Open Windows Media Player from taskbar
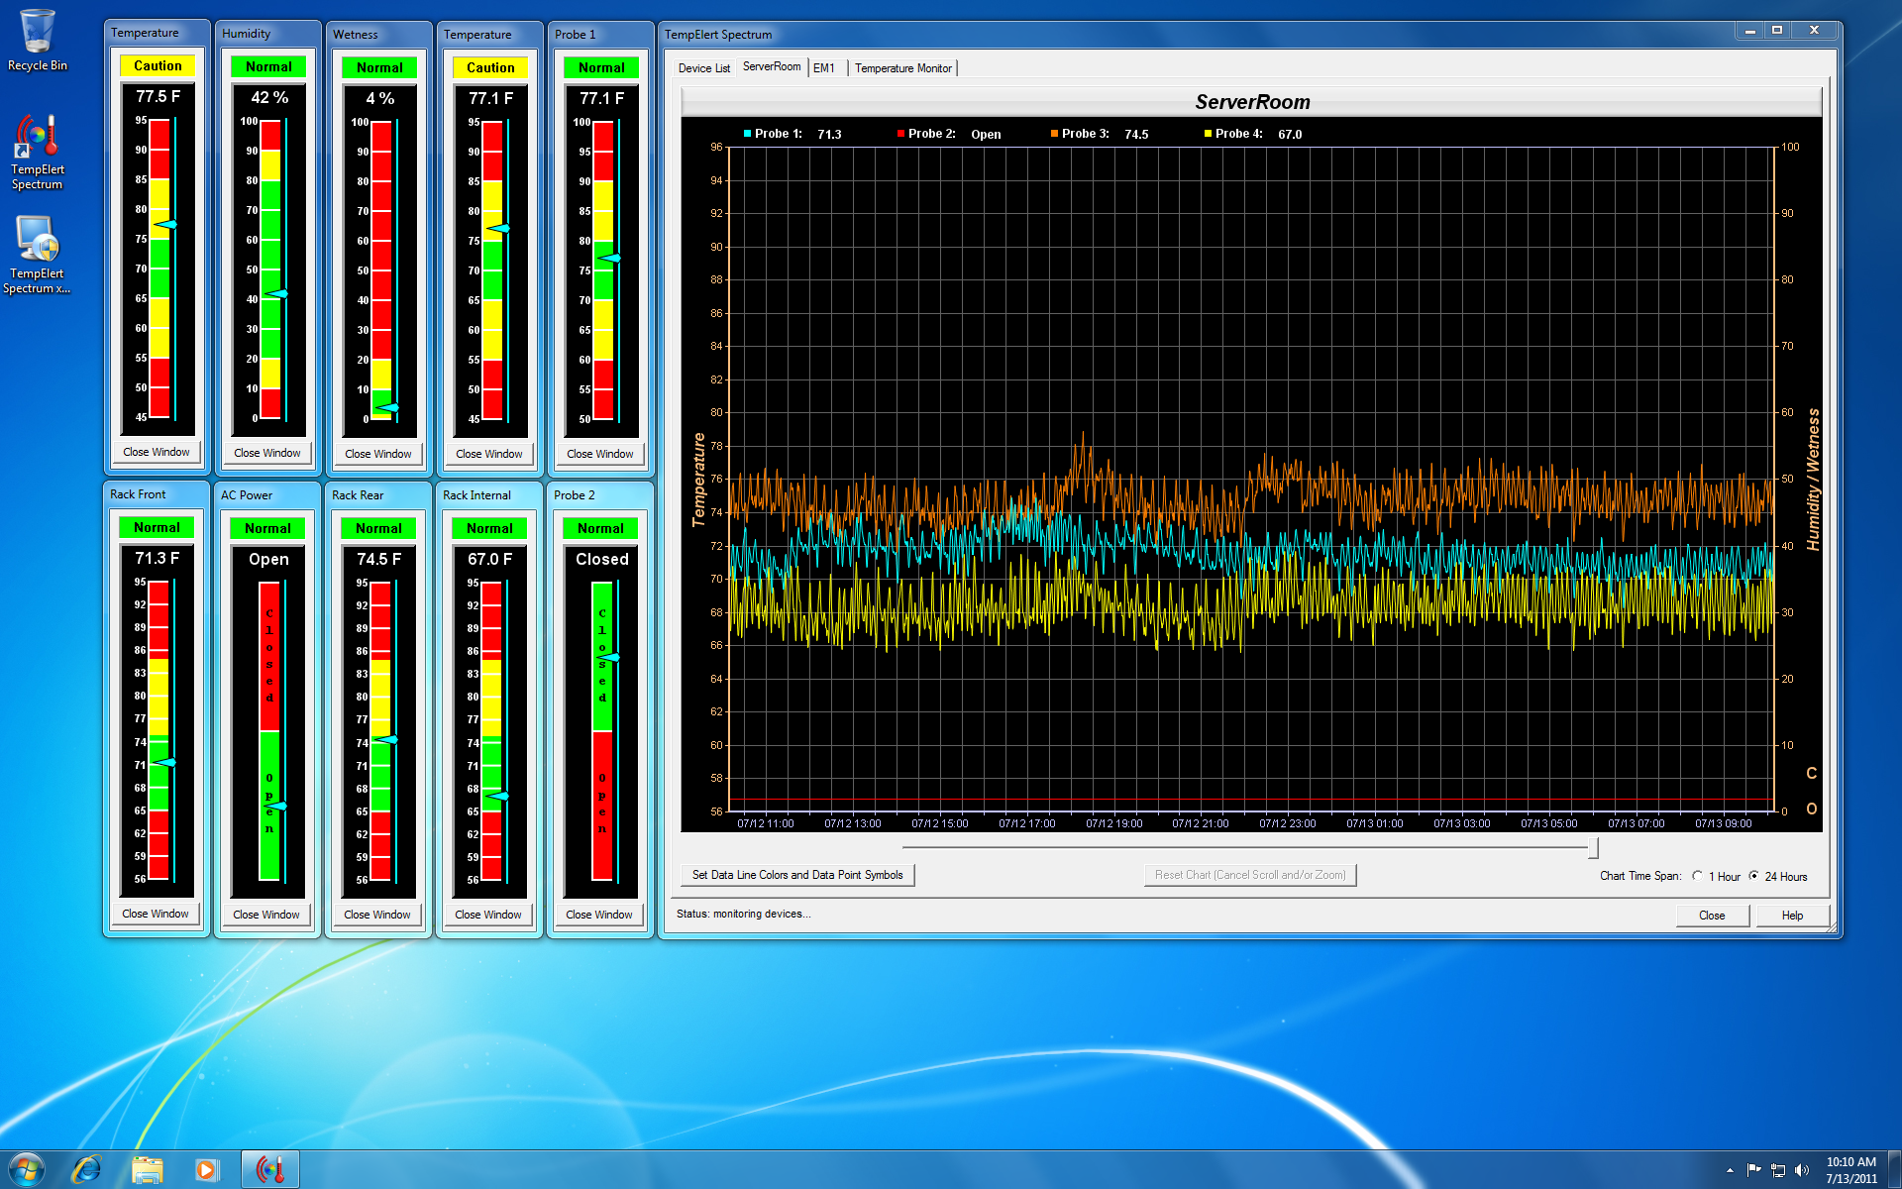This screenshot has width=1902, height=1189. [x=206, y=1169]
